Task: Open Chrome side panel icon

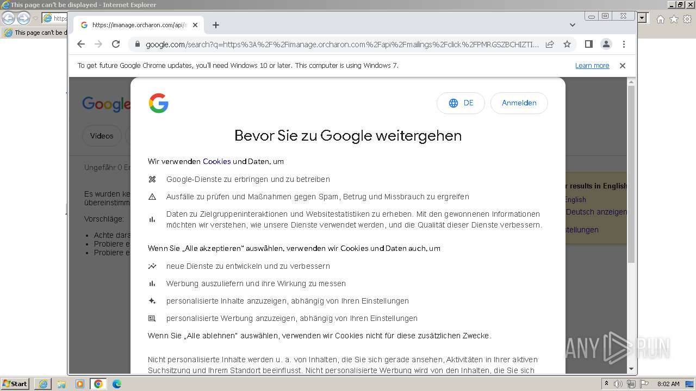Action: (588, 45)
